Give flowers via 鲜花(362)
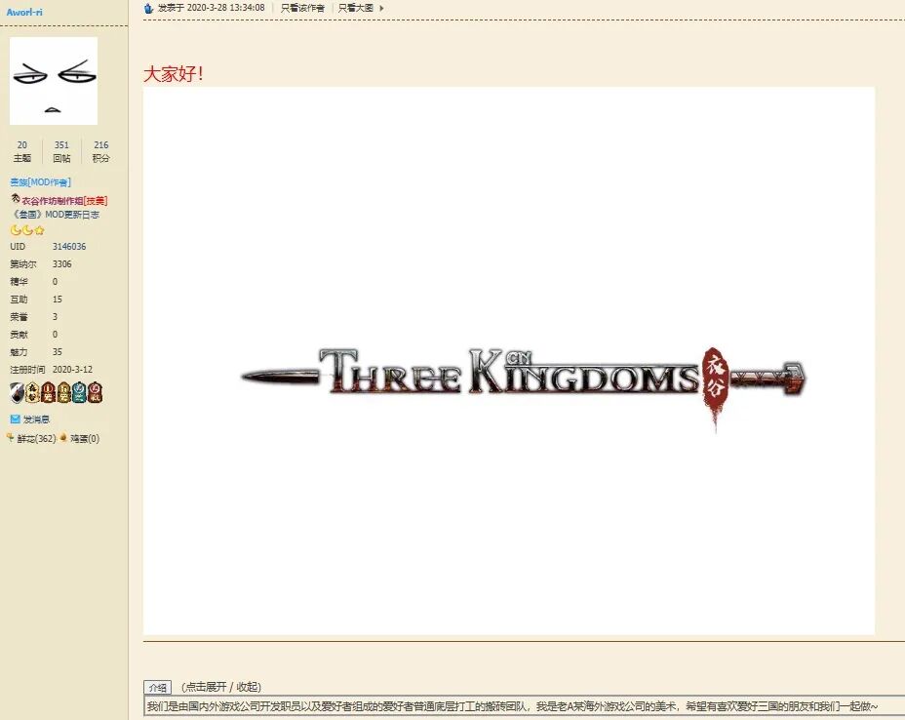Viewport: 905px width, 720px height. 36,439
